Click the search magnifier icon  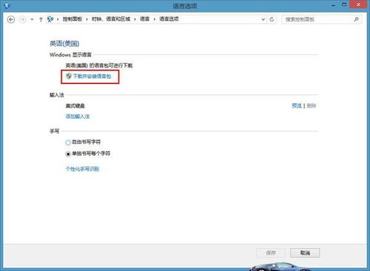[x=356, y=19]
